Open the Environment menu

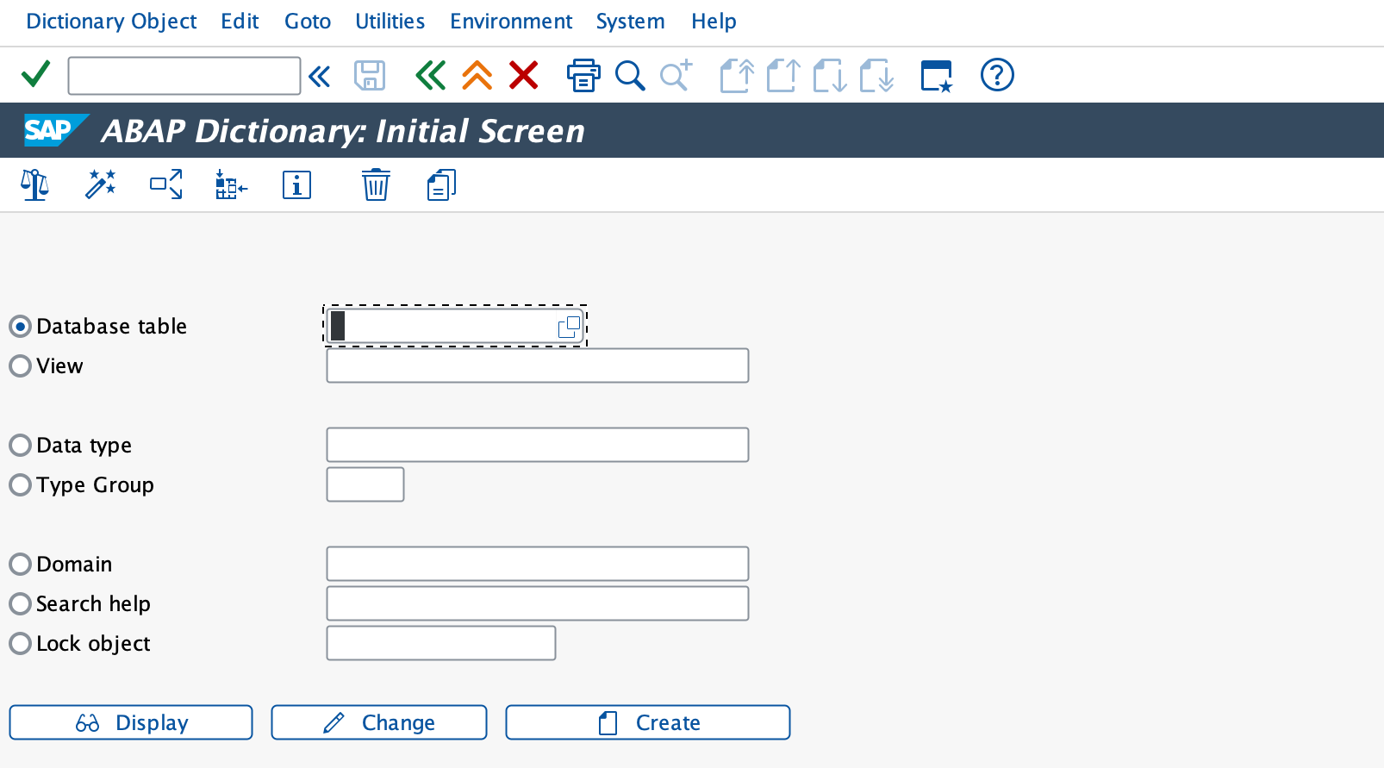[x=511, y=22]
